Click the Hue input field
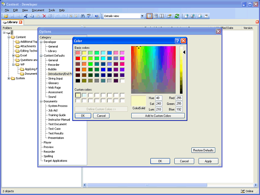Viewport: 260px width, 195px height. click(159, 98)
